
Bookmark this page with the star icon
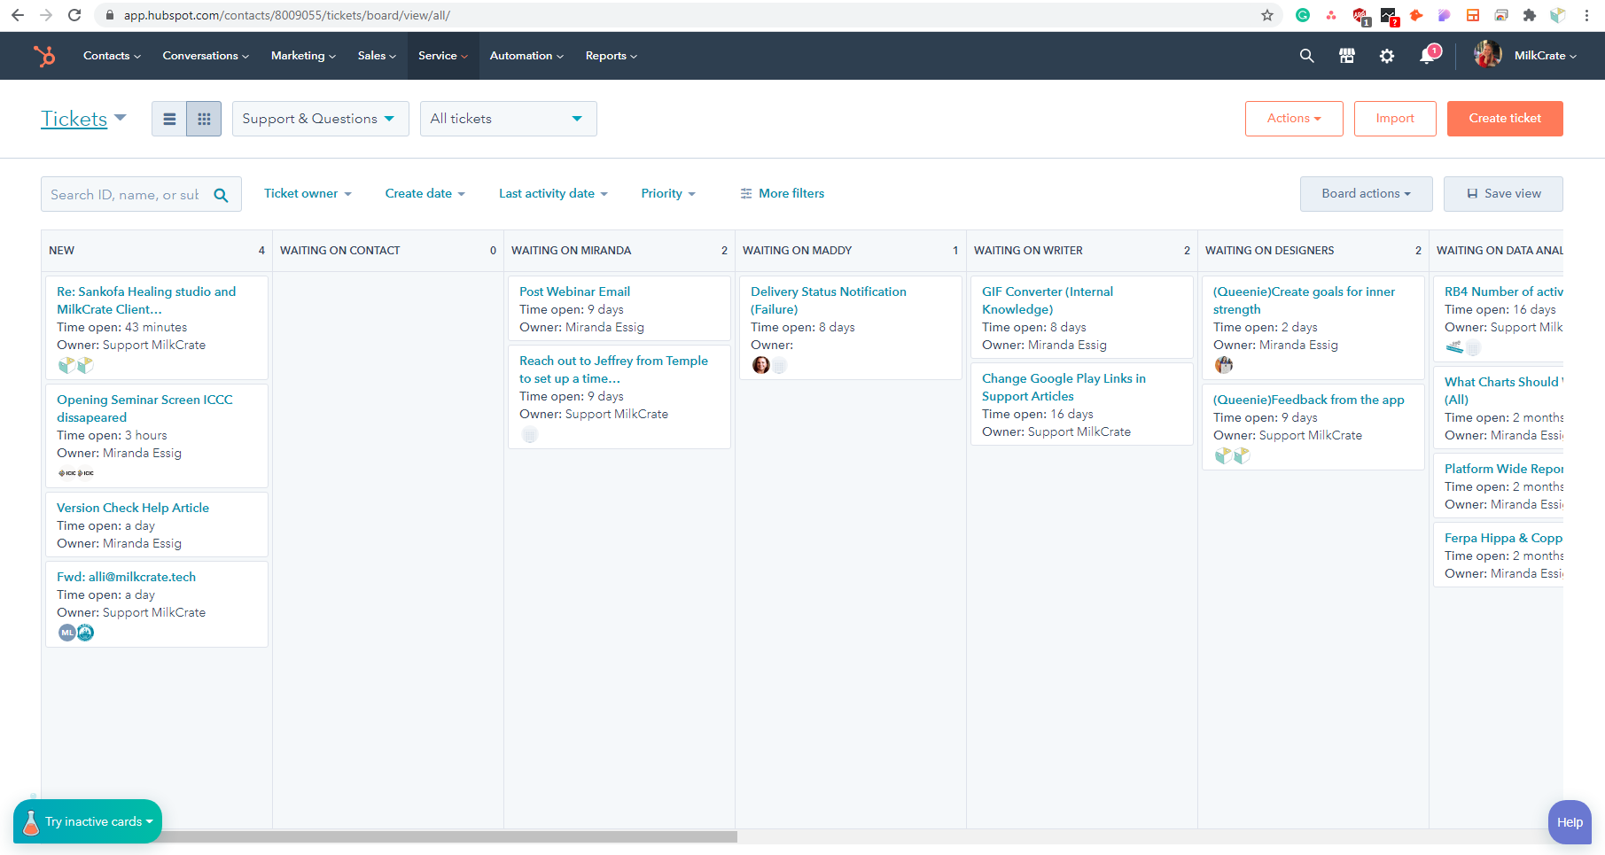tap(1267, 15)
